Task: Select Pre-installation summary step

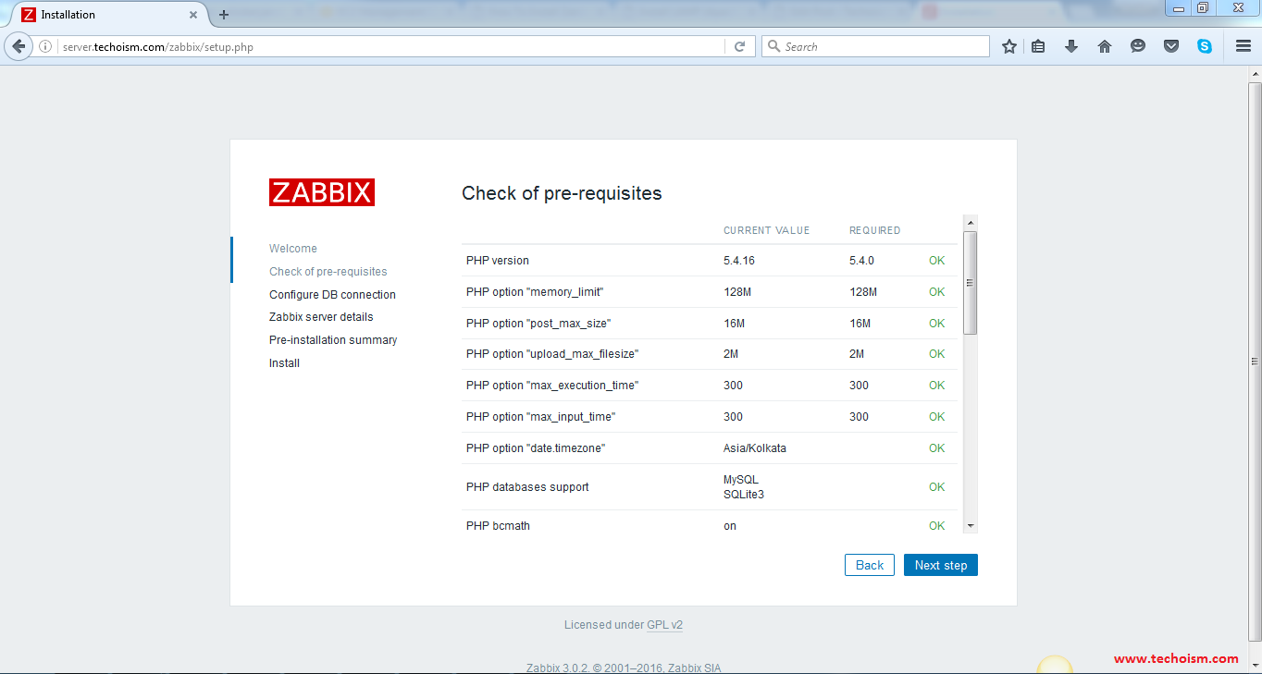Action: coord(333,340)
